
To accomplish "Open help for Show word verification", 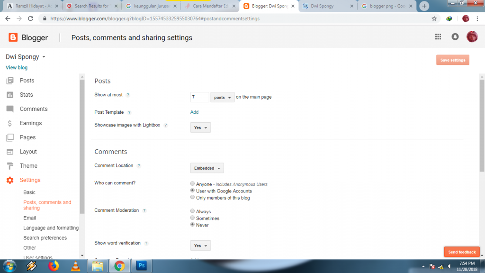I will click(146, 243).
